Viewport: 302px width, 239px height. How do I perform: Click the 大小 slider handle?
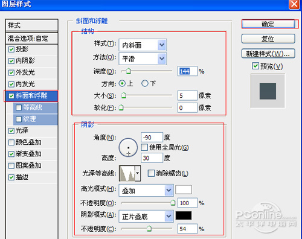pos(123,95)
